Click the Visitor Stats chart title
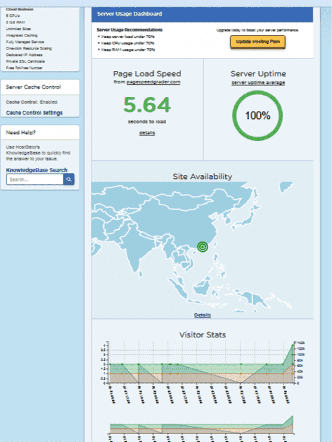 [x=202, y=335]
